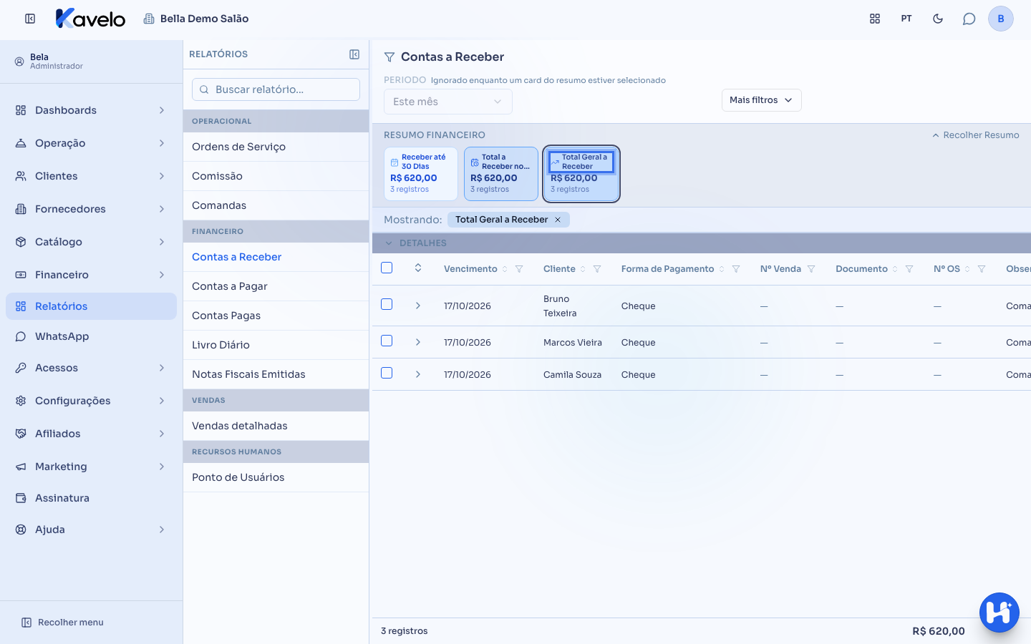Select the Receber até 30 Dias summary card

coord(421,174)
